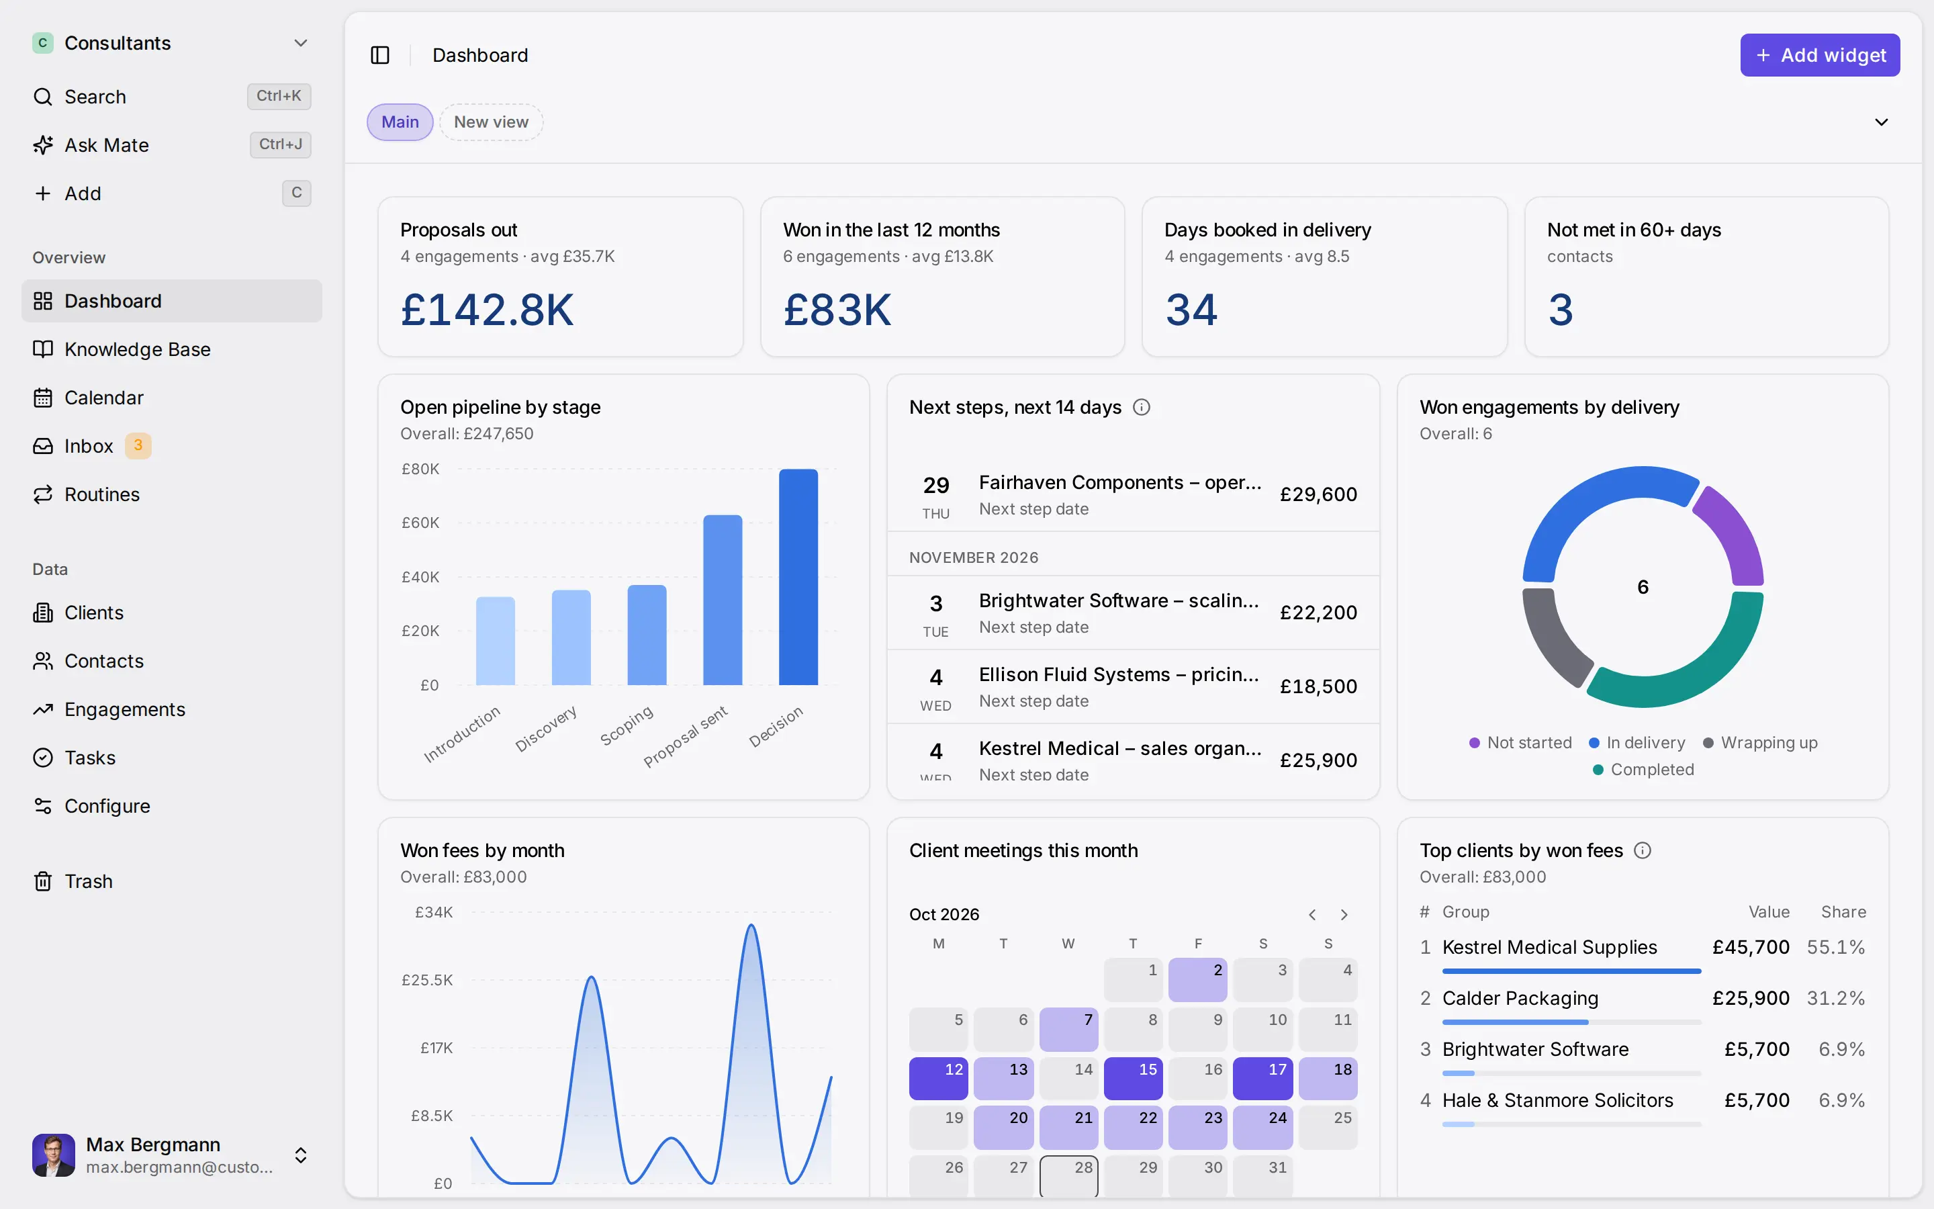Click the Proposal sent bar in chart

tap(723, 600)
